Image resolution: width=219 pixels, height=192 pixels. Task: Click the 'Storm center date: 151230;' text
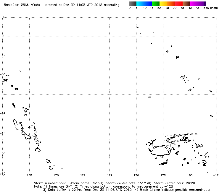coord(129,183)
